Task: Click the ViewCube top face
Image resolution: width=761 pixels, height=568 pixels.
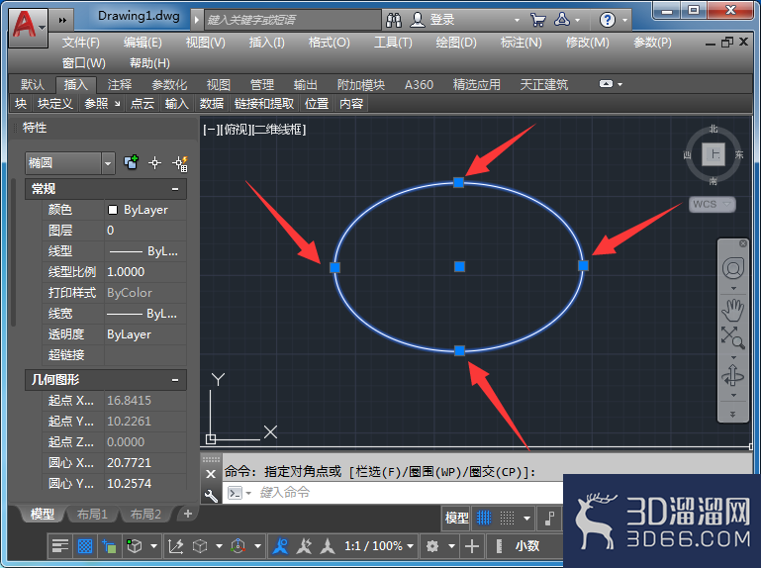Action: click(x=713, y=154)
